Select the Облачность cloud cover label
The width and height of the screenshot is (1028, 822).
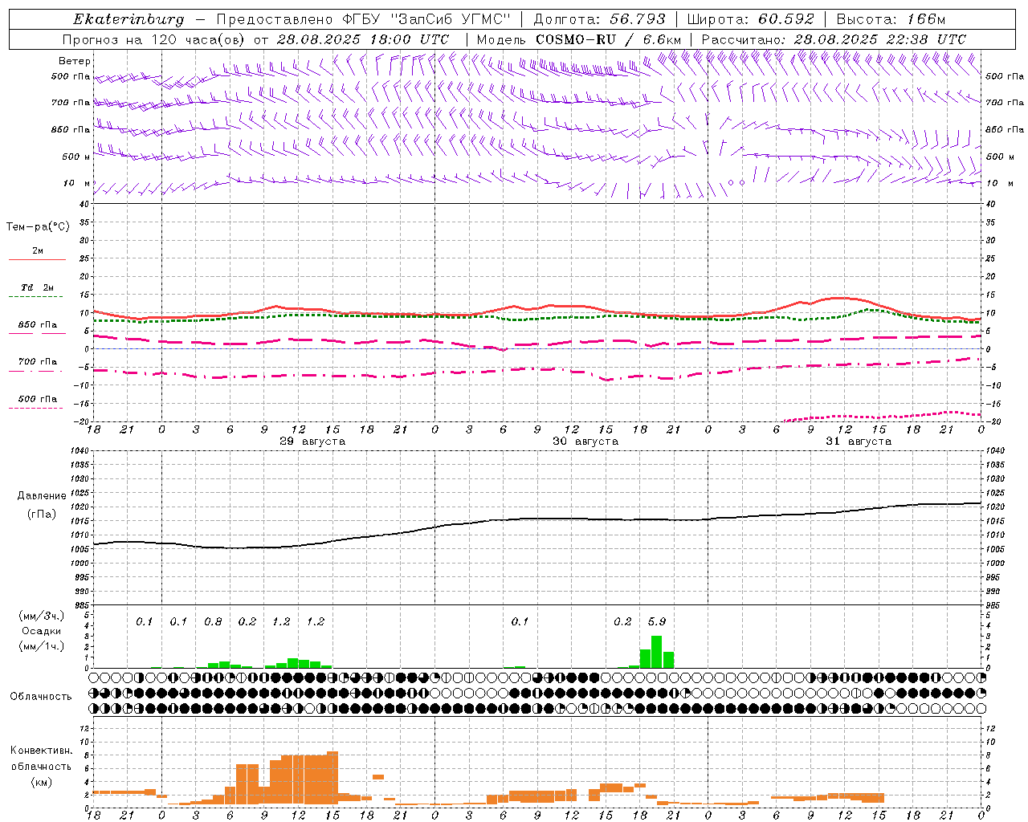tap(41, 697)
